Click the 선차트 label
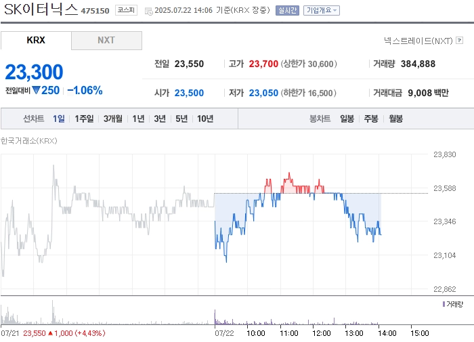474x342 pixels. point(34,119)
